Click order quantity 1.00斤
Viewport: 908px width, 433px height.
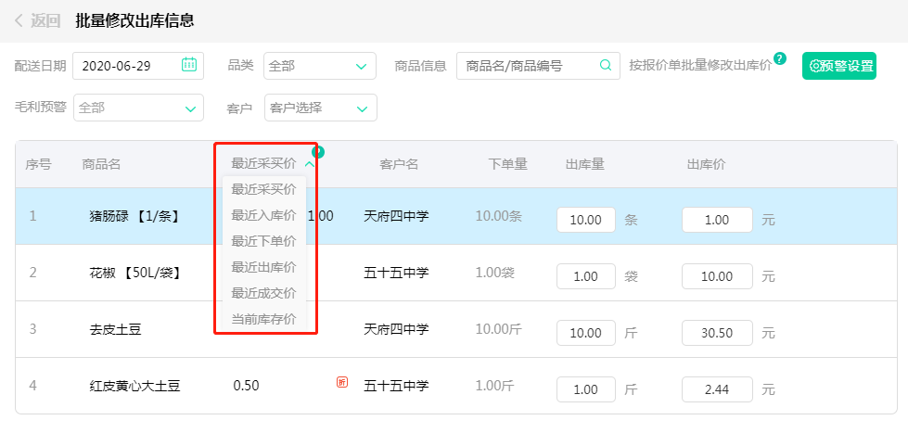pos(494,386)
